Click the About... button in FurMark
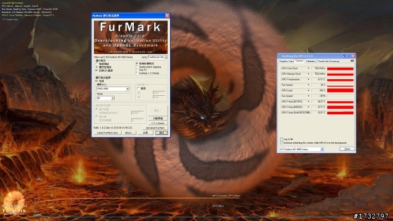Image resolution: width=393 pixels, height=221 pixels. 129,133
